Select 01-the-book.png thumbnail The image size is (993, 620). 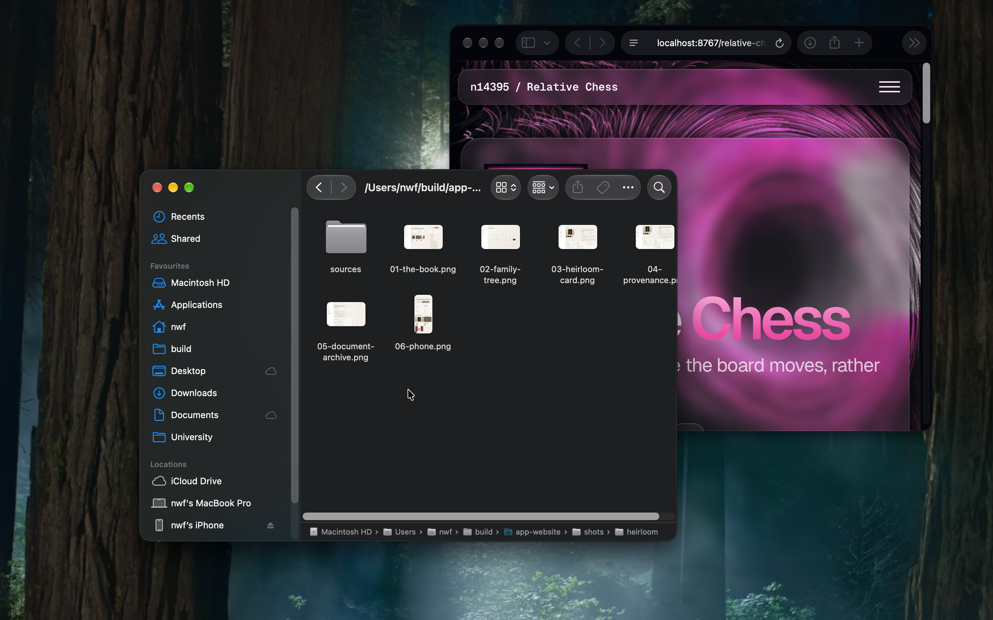(423, 237)
